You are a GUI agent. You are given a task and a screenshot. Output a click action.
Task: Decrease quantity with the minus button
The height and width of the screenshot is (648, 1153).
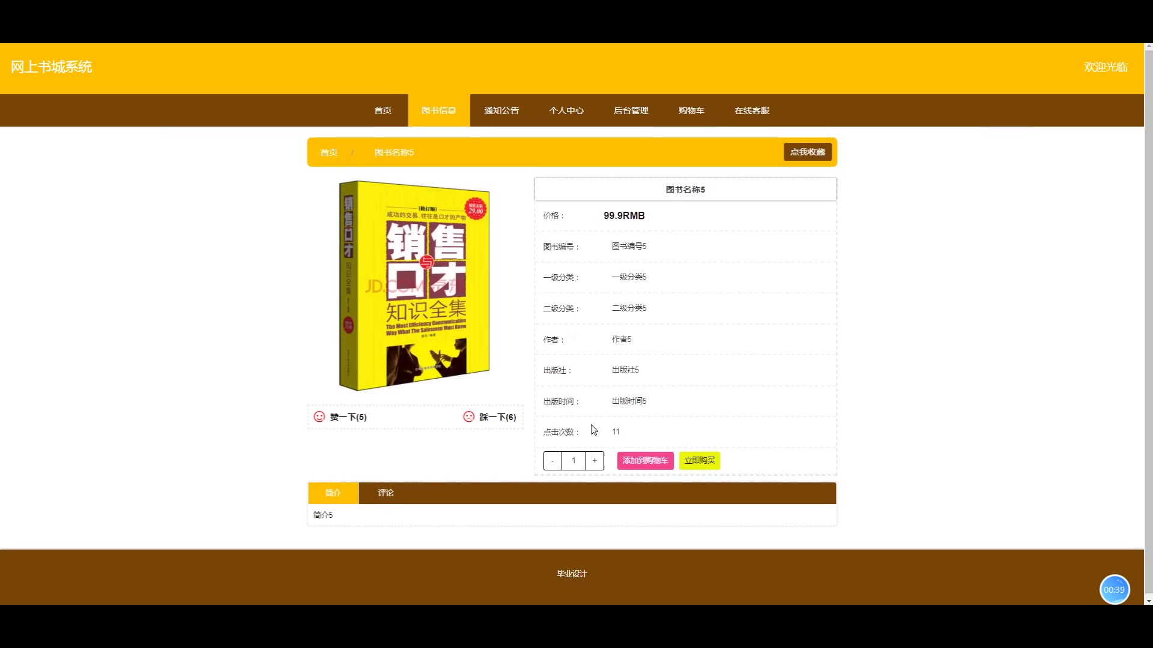click(552, 460)
